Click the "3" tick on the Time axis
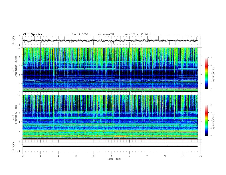226x175 pixels. click(76, 156)
